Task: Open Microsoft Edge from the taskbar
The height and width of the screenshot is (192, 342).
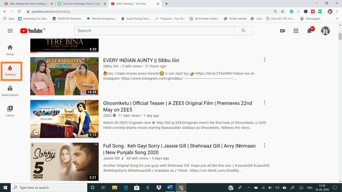Action: (126, 188)
